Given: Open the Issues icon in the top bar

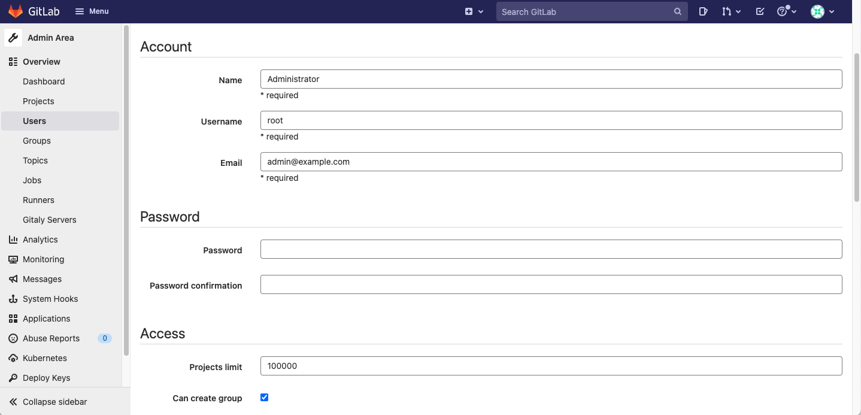Looking at the screenshot, I should (x=703, y=11).
